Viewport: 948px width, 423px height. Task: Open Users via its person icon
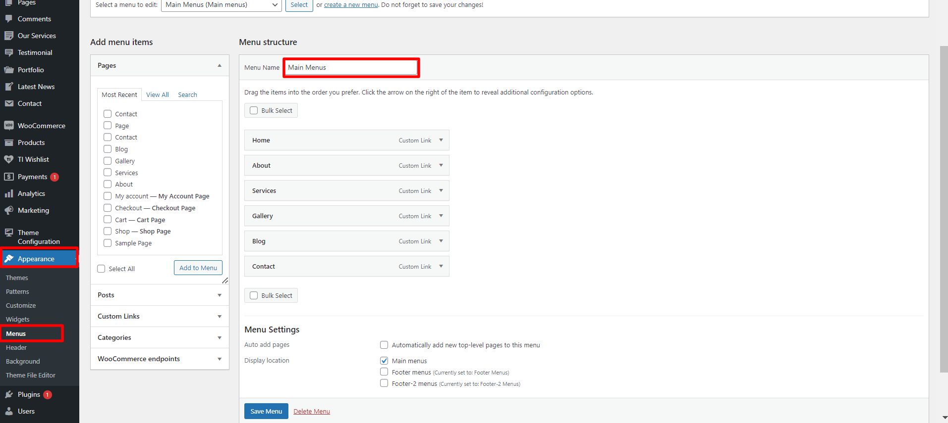click(x=9, y=412)
